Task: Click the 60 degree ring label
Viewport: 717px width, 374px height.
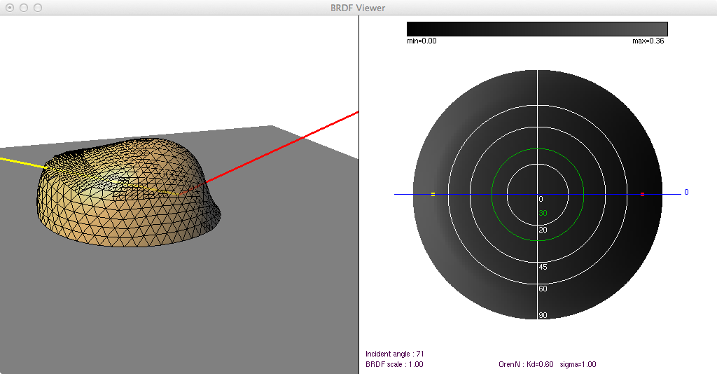Action: (x=543, y=289)
